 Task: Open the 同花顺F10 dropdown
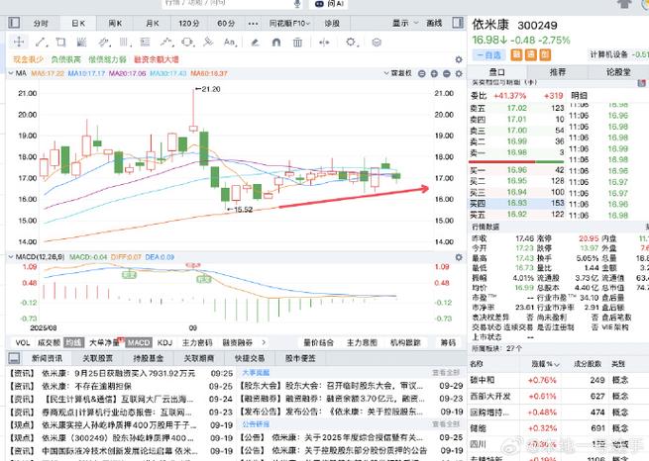(288, 22)
